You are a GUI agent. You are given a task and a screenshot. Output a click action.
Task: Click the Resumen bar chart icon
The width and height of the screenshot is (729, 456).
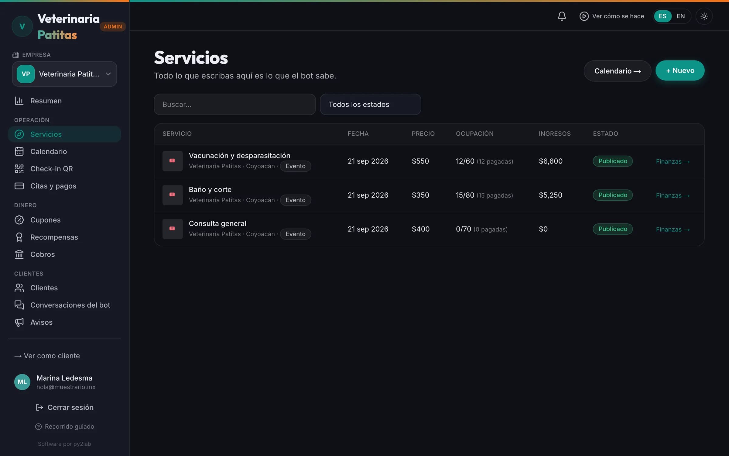pyautogui.click(x=19, y=101)
